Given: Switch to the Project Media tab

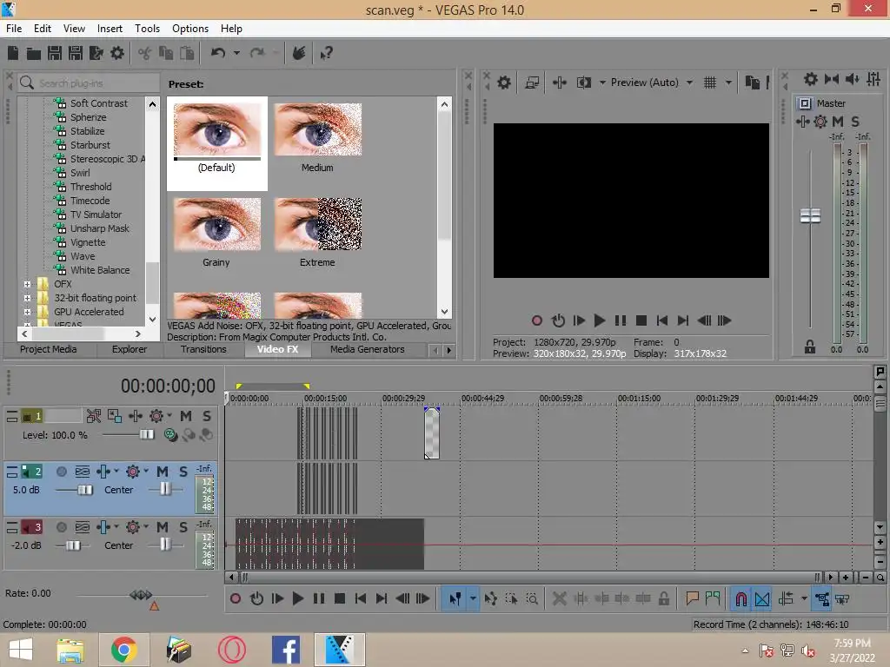Looking at the screenshot, I should coord(49,349).
